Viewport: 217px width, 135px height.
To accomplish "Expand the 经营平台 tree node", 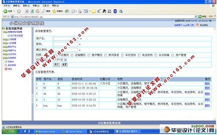I will pos(4,51).
